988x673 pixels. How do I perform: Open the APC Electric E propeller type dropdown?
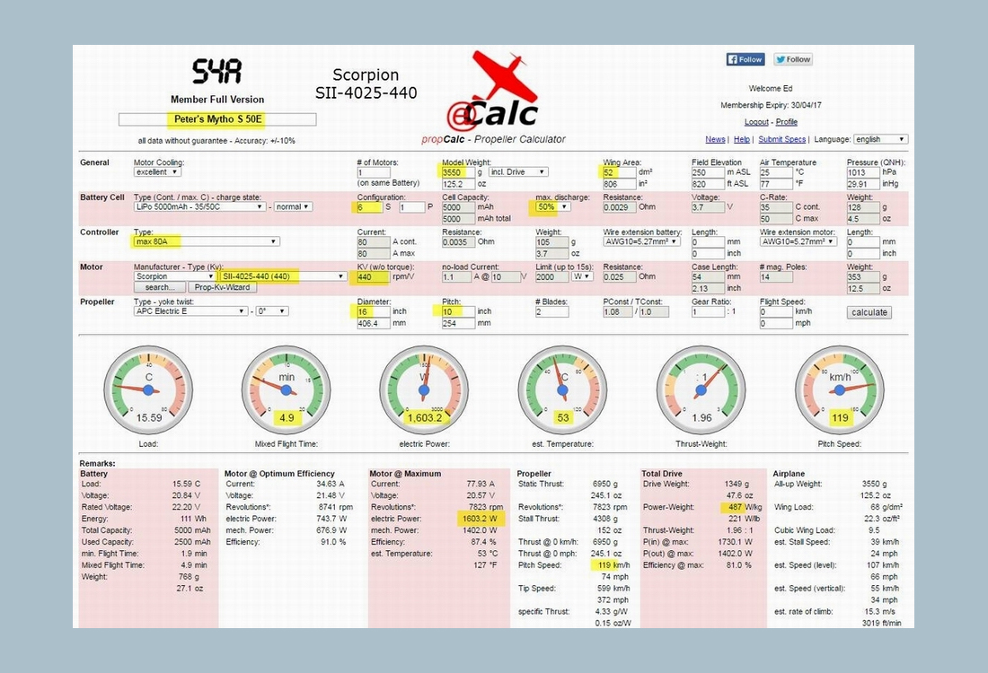click(x=190, y=311)
